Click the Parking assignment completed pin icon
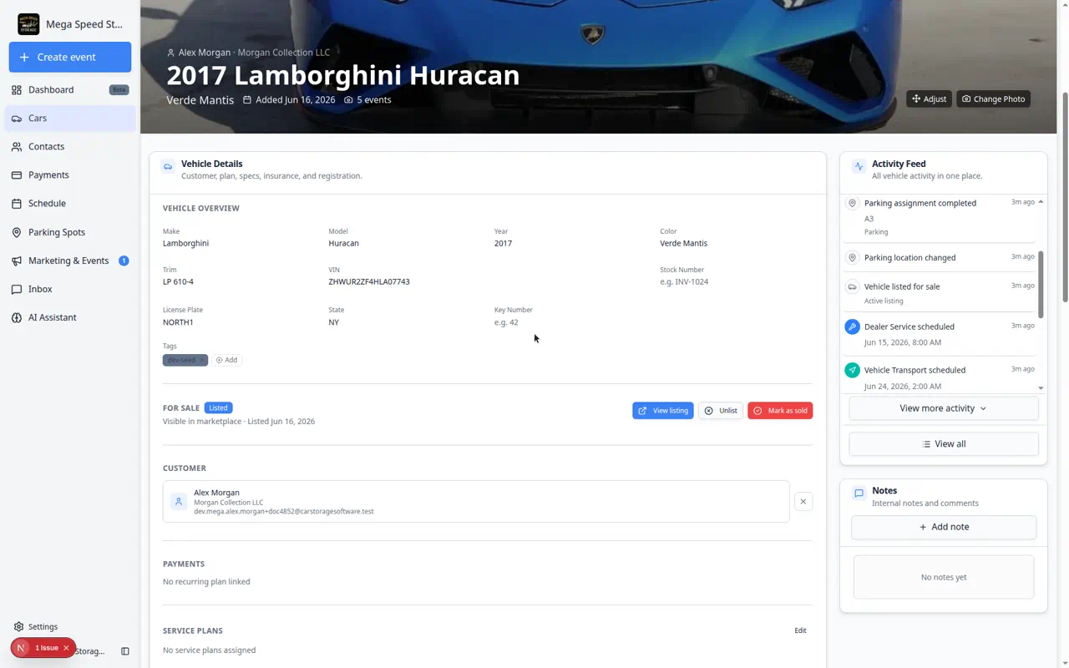Viewport: 1069px width, 668px height. (852, 203)
